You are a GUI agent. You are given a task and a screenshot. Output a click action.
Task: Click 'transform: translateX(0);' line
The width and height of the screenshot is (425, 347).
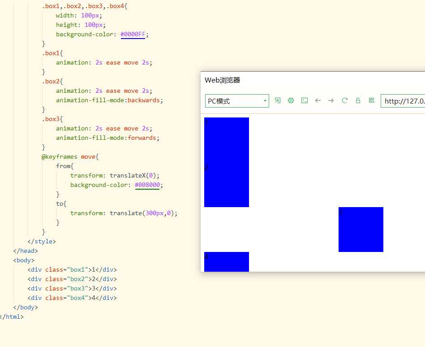[x=115, y=176]
